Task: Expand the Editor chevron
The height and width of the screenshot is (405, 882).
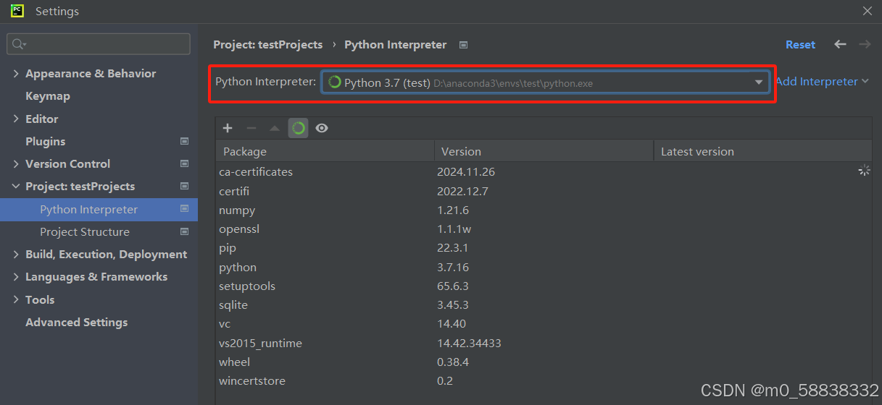Action: 16,119
